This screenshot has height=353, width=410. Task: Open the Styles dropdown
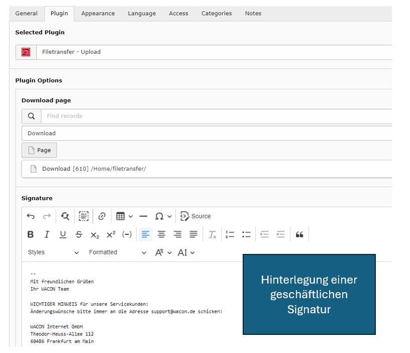point(53,252)
